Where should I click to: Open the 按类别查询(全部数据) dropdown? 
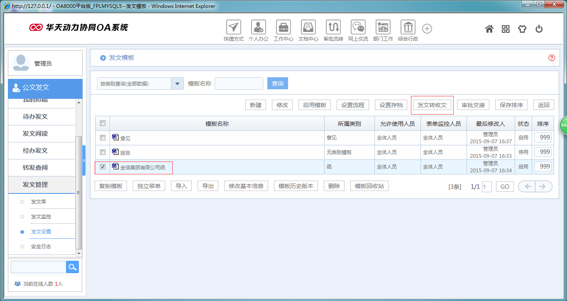coord(178,83)
